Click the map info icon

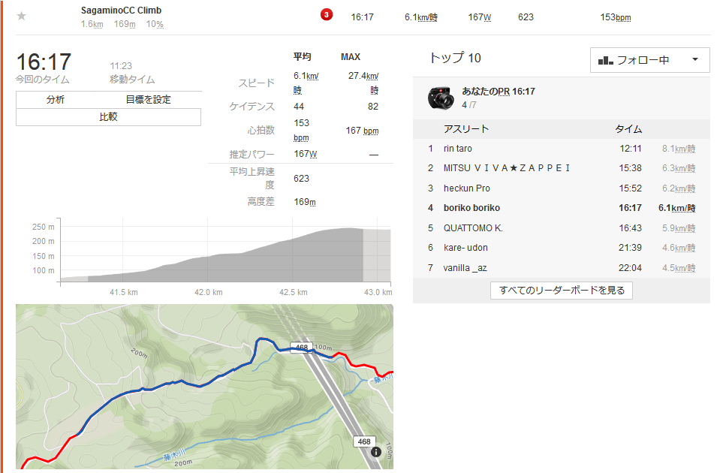(x=376, y=452)
